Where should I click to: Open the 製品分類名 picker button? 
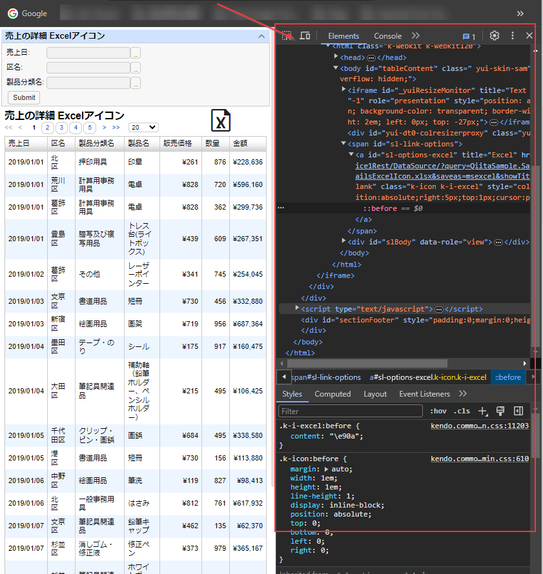136,83
